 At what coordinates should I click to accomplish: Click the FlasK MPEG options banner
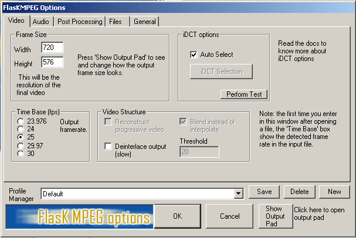80,217
